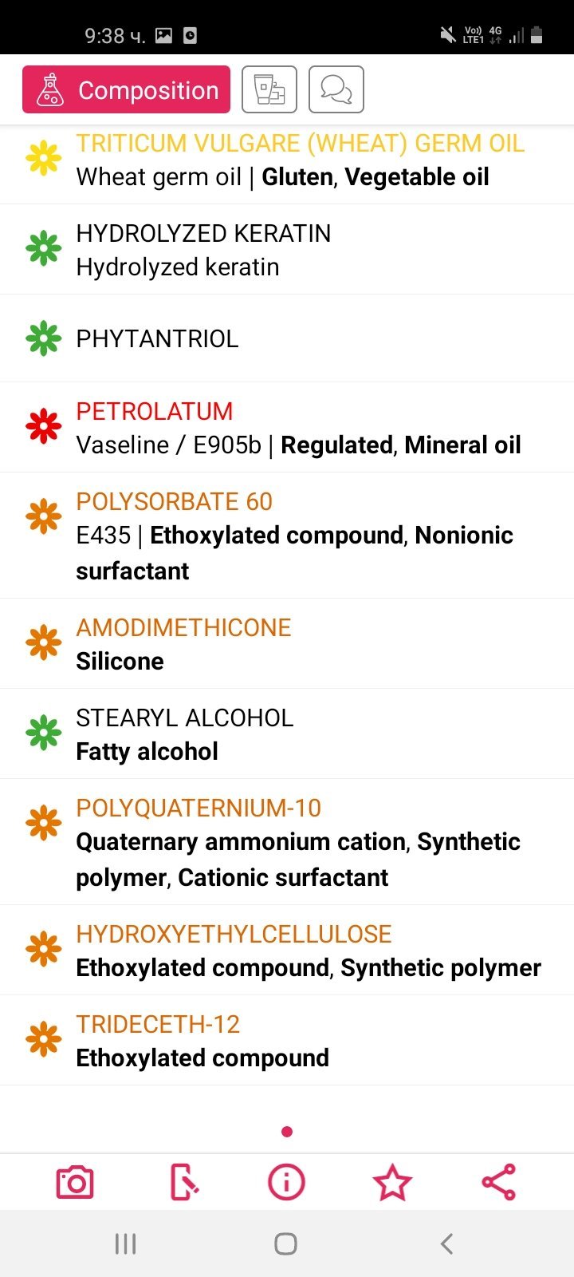Open AMODIMETHICONE ingredient entry
Screen dimensions: 574x1277
183,627
